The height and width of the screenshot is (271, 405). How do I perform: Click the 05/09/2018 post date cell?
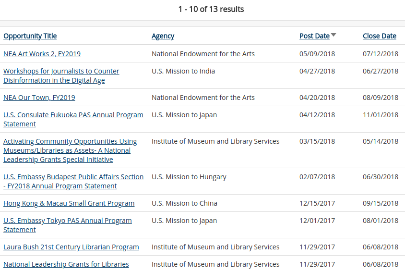point(317,54)
